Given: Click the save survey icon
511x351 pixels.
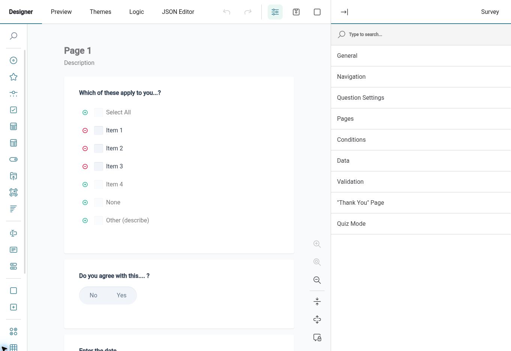Looking at the screenshot, I should coord(296,12).
